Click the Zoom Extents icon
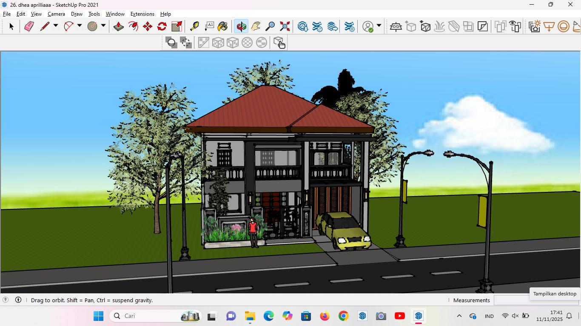Screen dimensions: 581x326 [x=285, y=26]
